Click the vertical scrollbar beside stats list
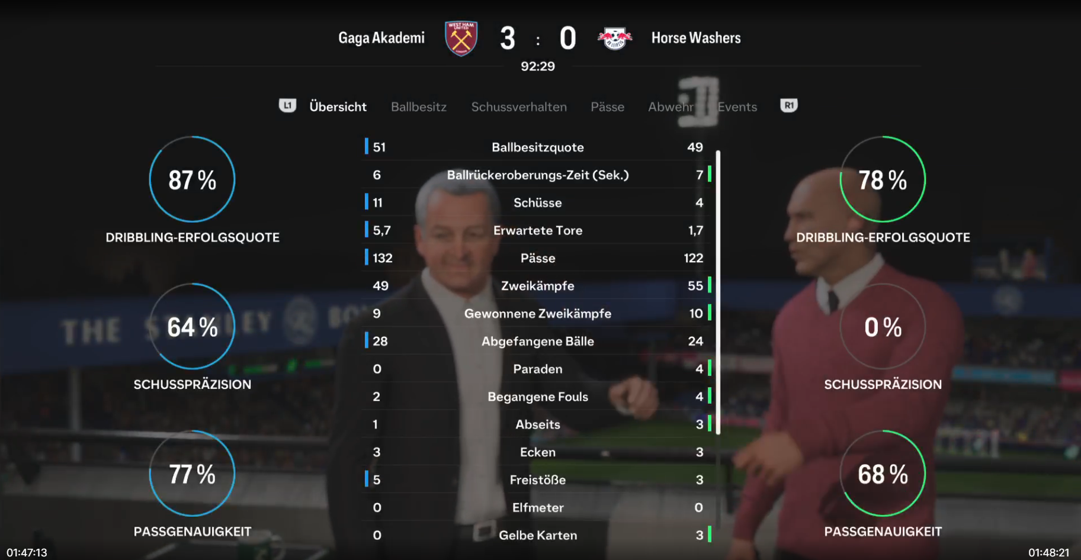 (718, 292)
